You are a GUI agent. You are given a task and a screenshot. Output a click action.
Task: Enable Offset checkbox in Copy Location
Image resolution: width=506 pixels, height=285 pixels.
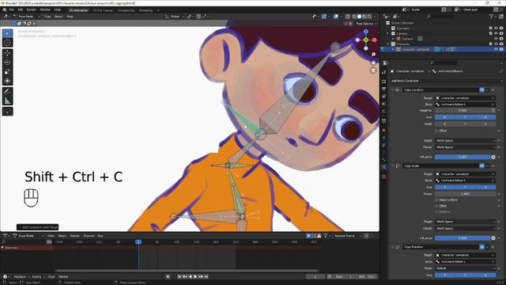pos(437,131)
